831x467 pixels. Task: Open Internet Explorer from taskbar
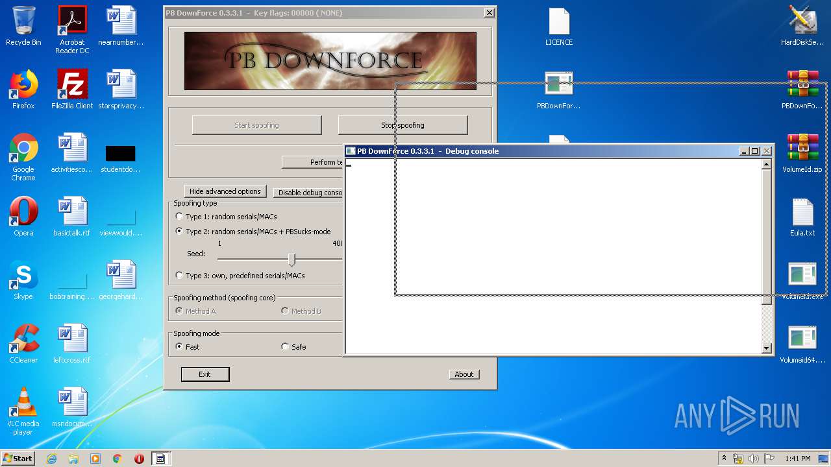(x=51, y=459)
